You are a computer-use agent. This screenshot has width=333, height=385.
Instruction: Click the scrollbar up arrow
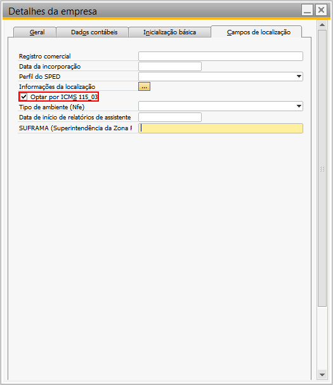tap(322, 25)
